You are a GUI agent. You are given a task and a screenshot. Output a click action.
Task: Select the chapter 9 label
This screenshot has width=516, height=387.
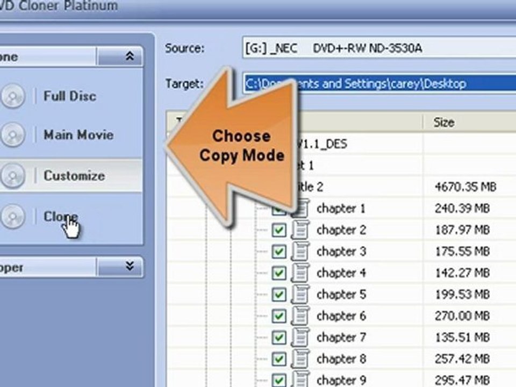(341, 381)
